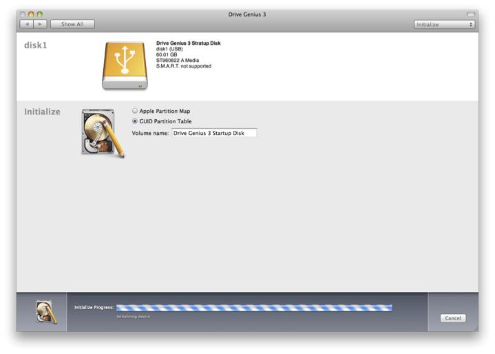Click the Initialize Progress bar
This screenshot has height=354, width=495.
(x=254, y=308)
